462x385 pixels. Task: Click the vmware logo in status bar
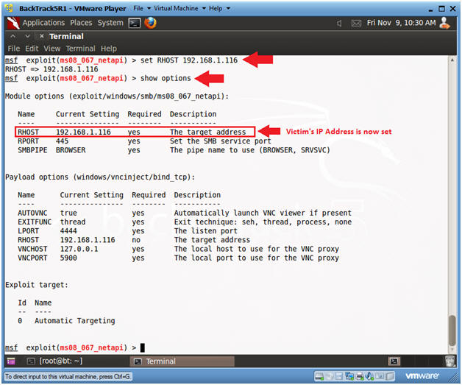422,376
